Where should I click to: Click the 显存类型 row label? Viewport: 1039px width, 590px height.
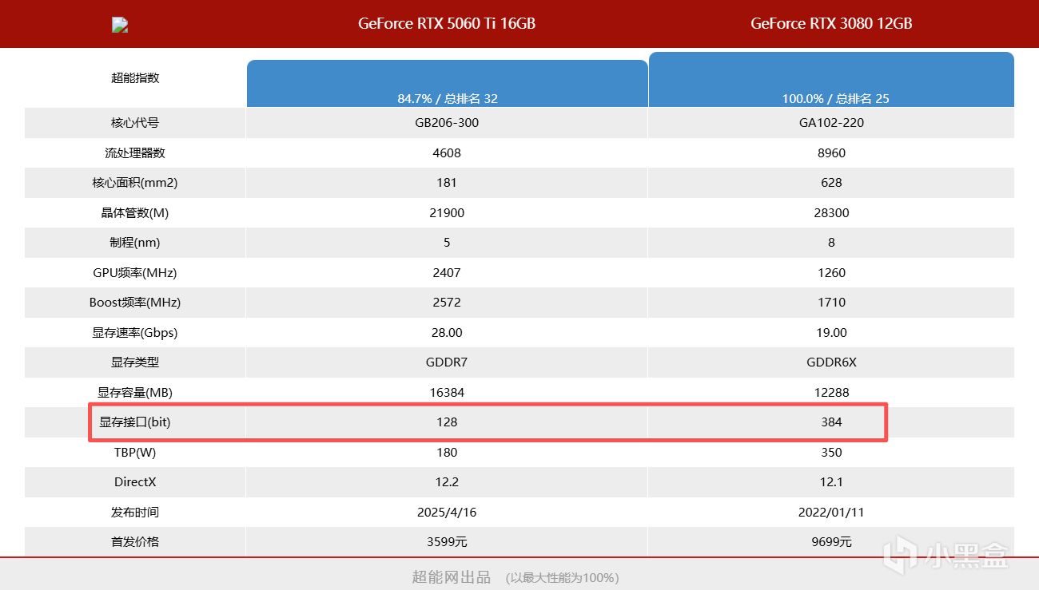(x=135, y=362)
